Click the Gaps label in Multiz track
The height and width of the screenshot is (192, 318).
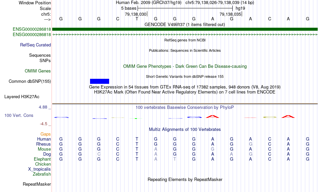46,134
